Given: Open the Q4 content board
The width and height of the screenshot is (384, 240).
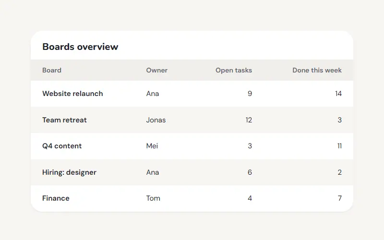Looking at the screenshot, I should [x=62, y=146].
